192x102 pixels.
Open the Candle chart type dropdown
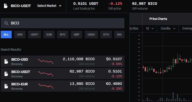[x=168, y=28]
